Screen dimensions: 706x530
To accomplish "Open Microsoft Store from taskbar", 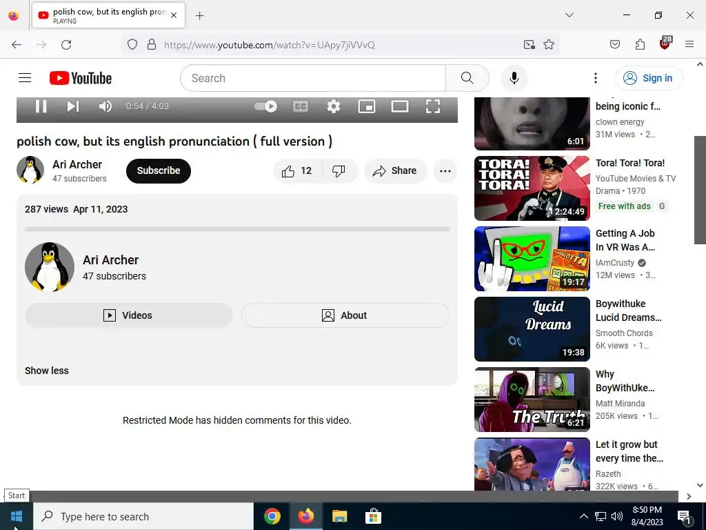I will (x=373, y=516).
